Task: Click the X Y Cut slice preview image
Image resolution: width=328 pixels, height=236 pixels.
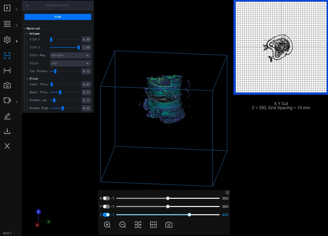Action: [281, 47]
